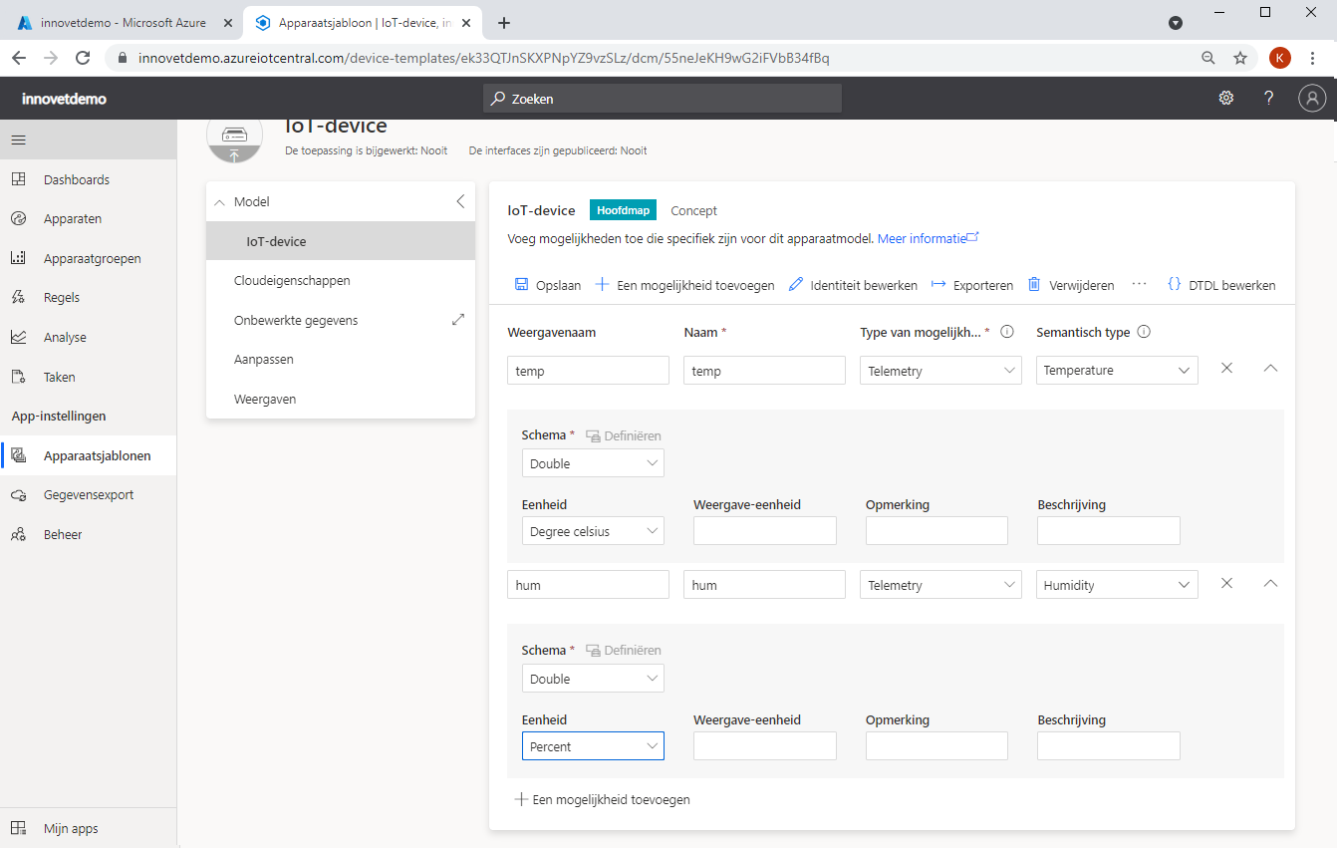Collapse the Model tree section
This screenshot has height=848, width=1337.
[x=220, y=202]
